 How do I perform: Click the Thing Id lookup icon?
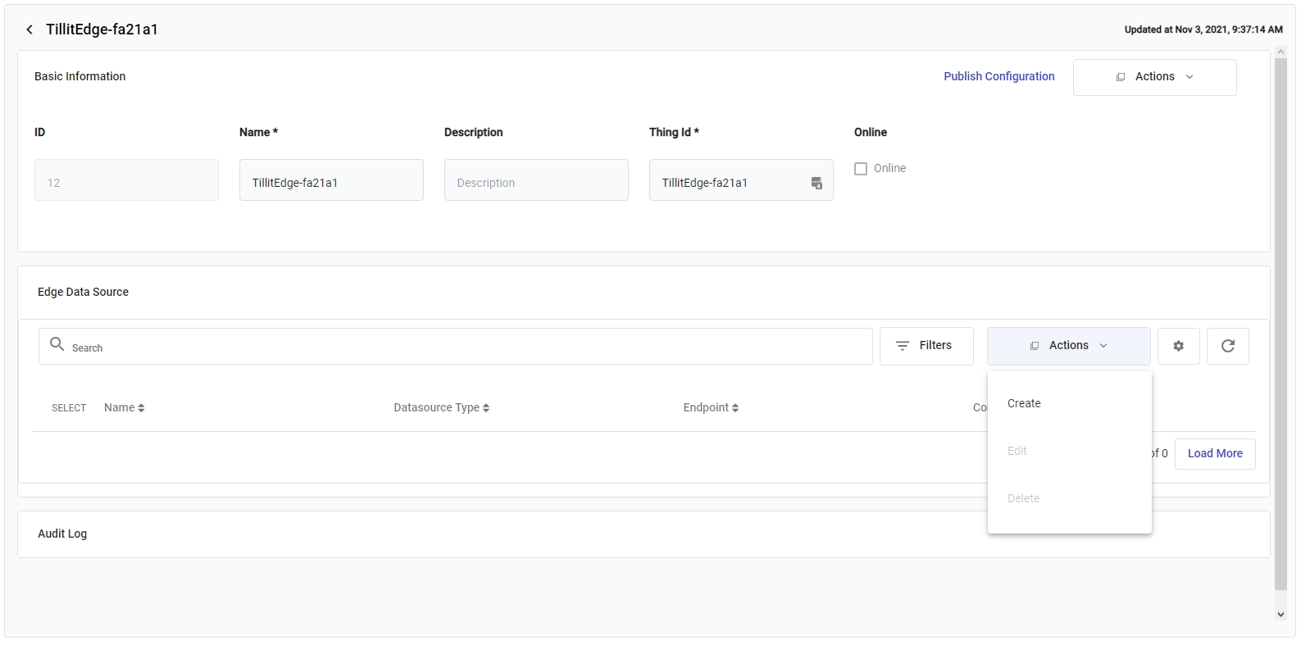(817, 183)
